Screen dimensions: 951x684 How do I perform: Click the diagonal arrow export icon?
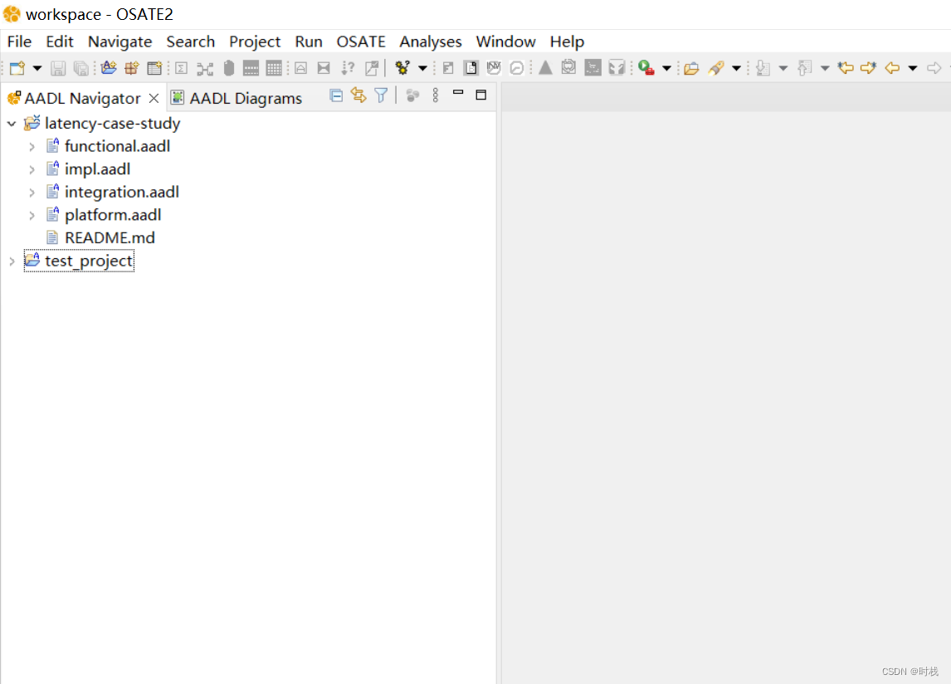coord(372,68)
